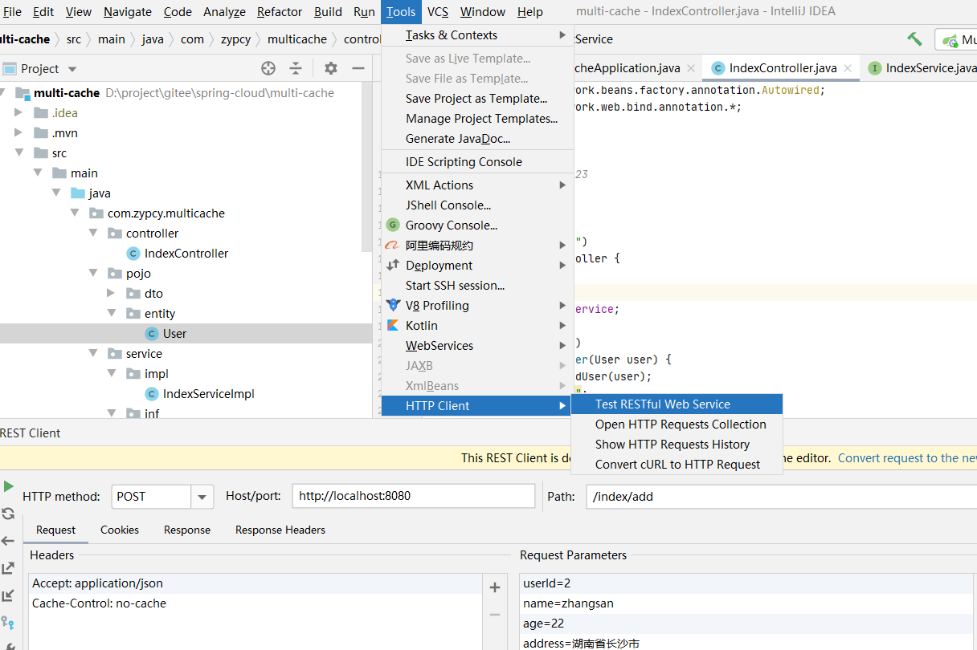Open Tasks & Contexts submenu

477,35
